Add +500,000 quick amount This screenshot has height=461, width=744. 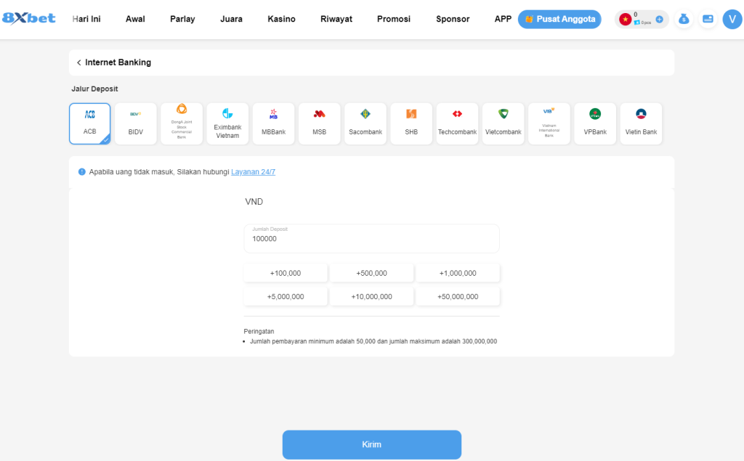(x=371, y=273)
